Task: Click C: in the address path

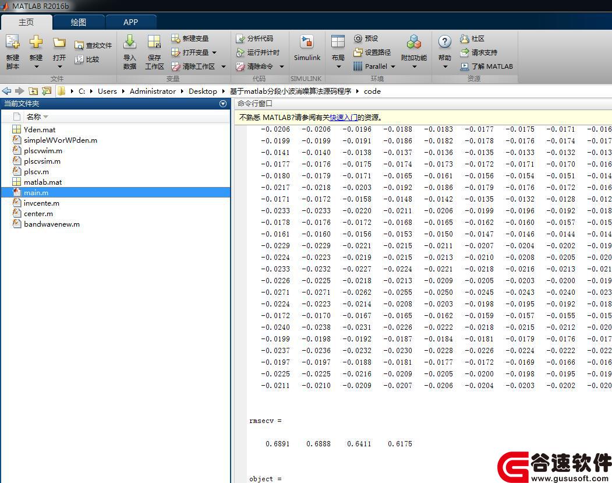Action: click(x=82, y=91)
